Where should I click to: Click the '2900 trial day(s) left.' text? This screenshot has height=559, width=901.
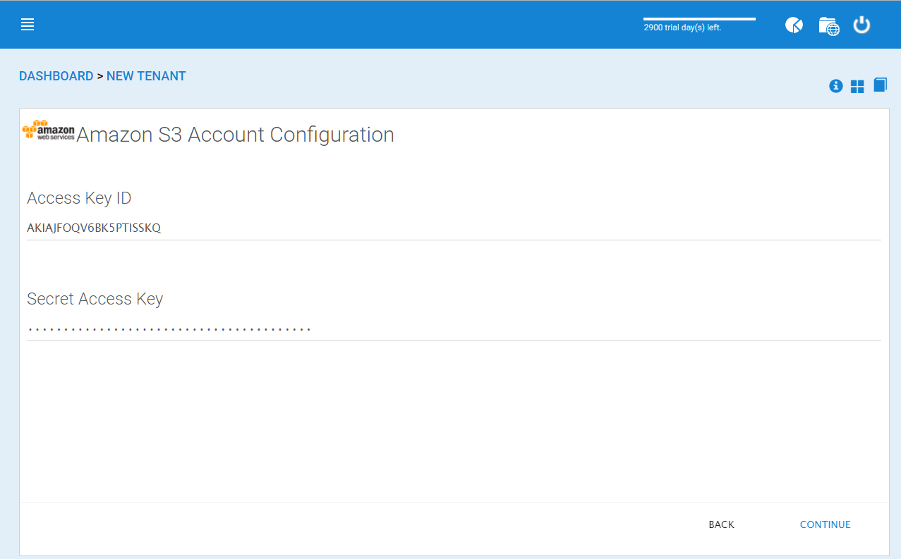[x=682, y=28]
